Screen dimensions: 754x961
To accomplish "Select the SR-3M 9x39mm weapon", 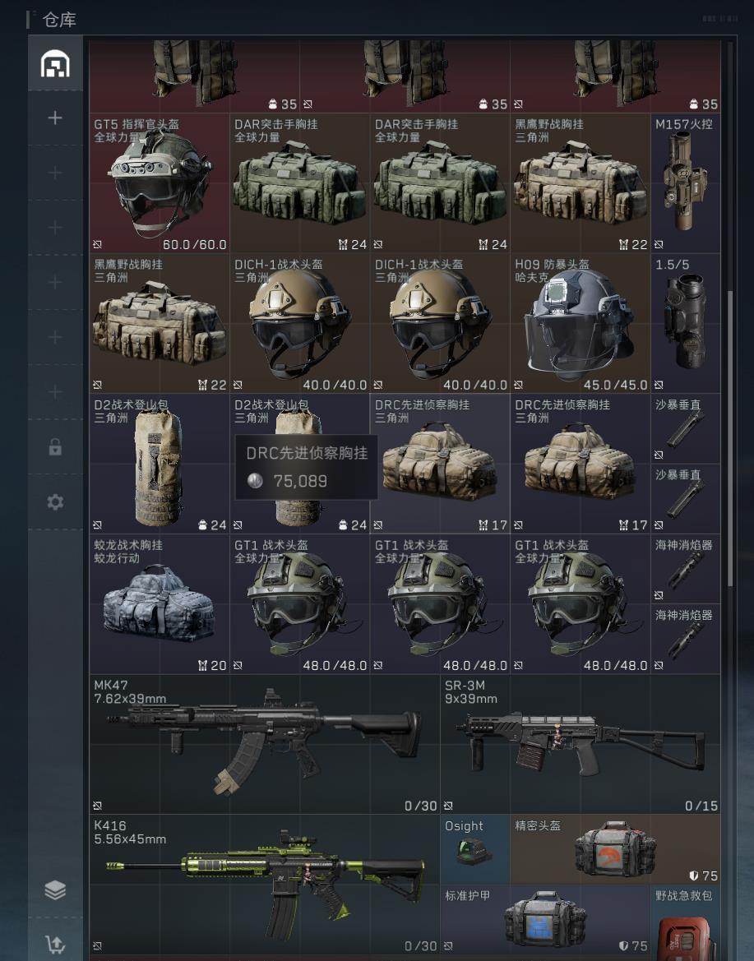I will (580, 744).
